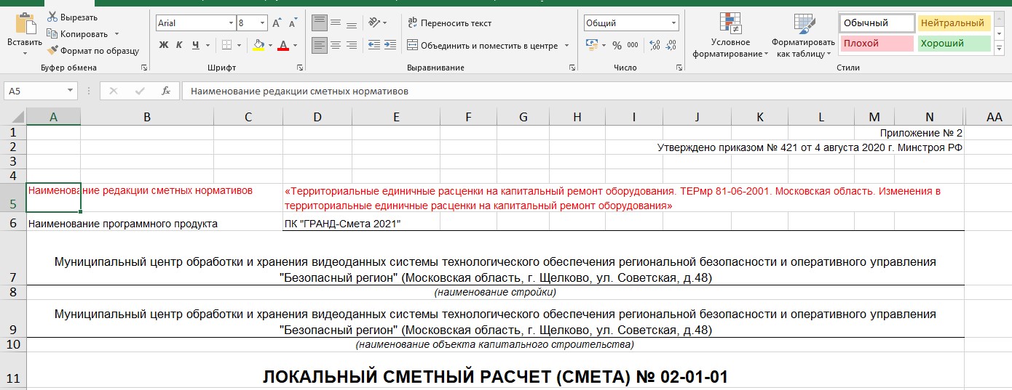Open Условное форматирование menu

click(x=730, y=35)
